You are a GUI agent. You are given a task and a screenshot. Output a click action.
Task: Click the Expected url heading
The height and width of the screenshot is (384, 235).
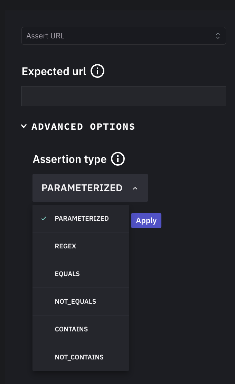(x=54, y=71)
